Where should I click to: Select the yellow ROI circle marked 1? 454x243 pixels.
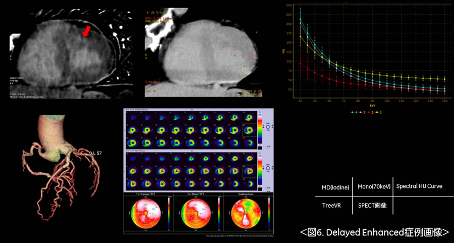click(244, 69)
